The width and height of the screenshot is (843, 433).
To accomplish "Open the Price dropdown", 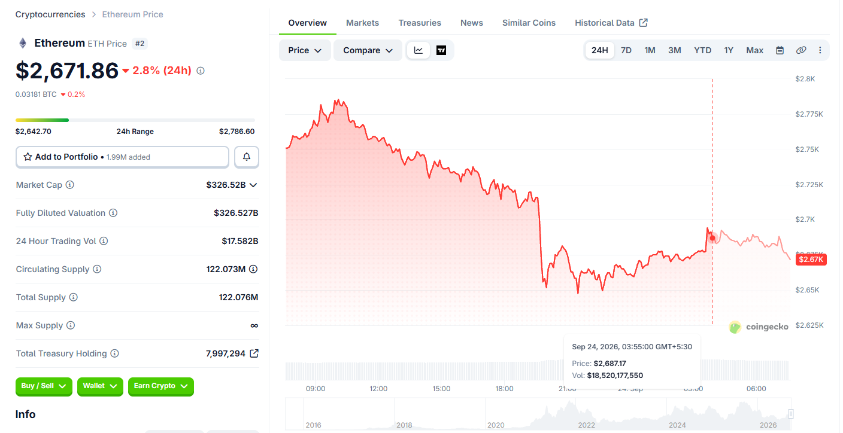I will [x=305, y=50].
